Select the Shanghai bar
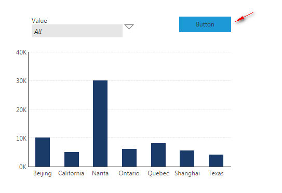The width and height of the screenshot is (282, 193). click(x=187, y=158)
